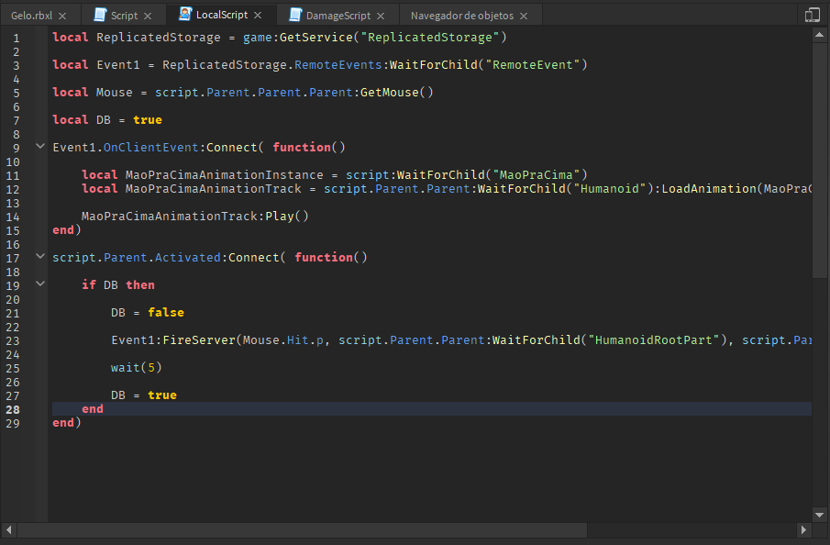Collapse the Activated function on line 17

point(40,256)
